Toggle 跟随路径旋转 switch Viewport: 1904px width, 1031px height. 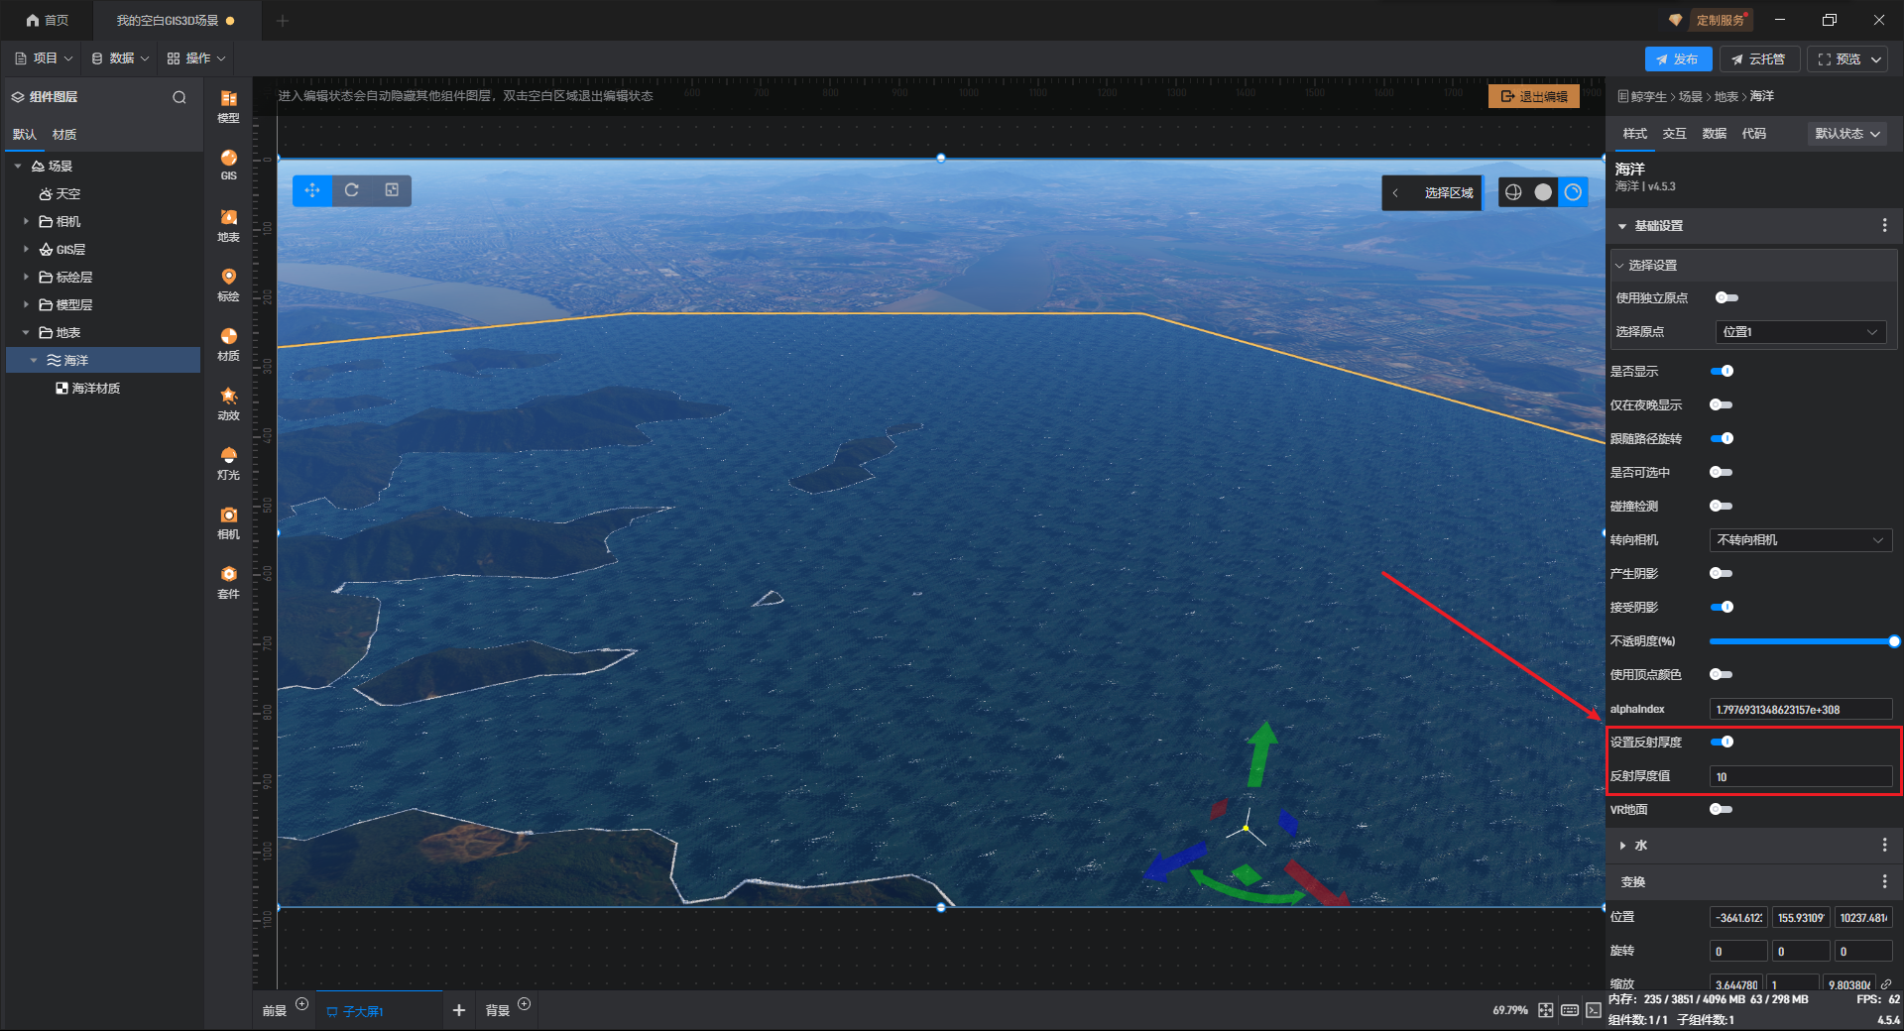(x=1722, y=439)
